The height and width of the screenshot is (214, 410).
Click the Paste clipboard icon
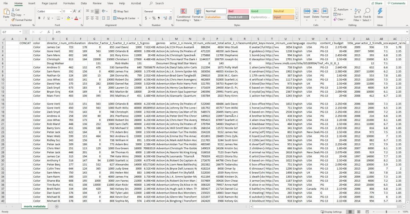coord(6,12)
